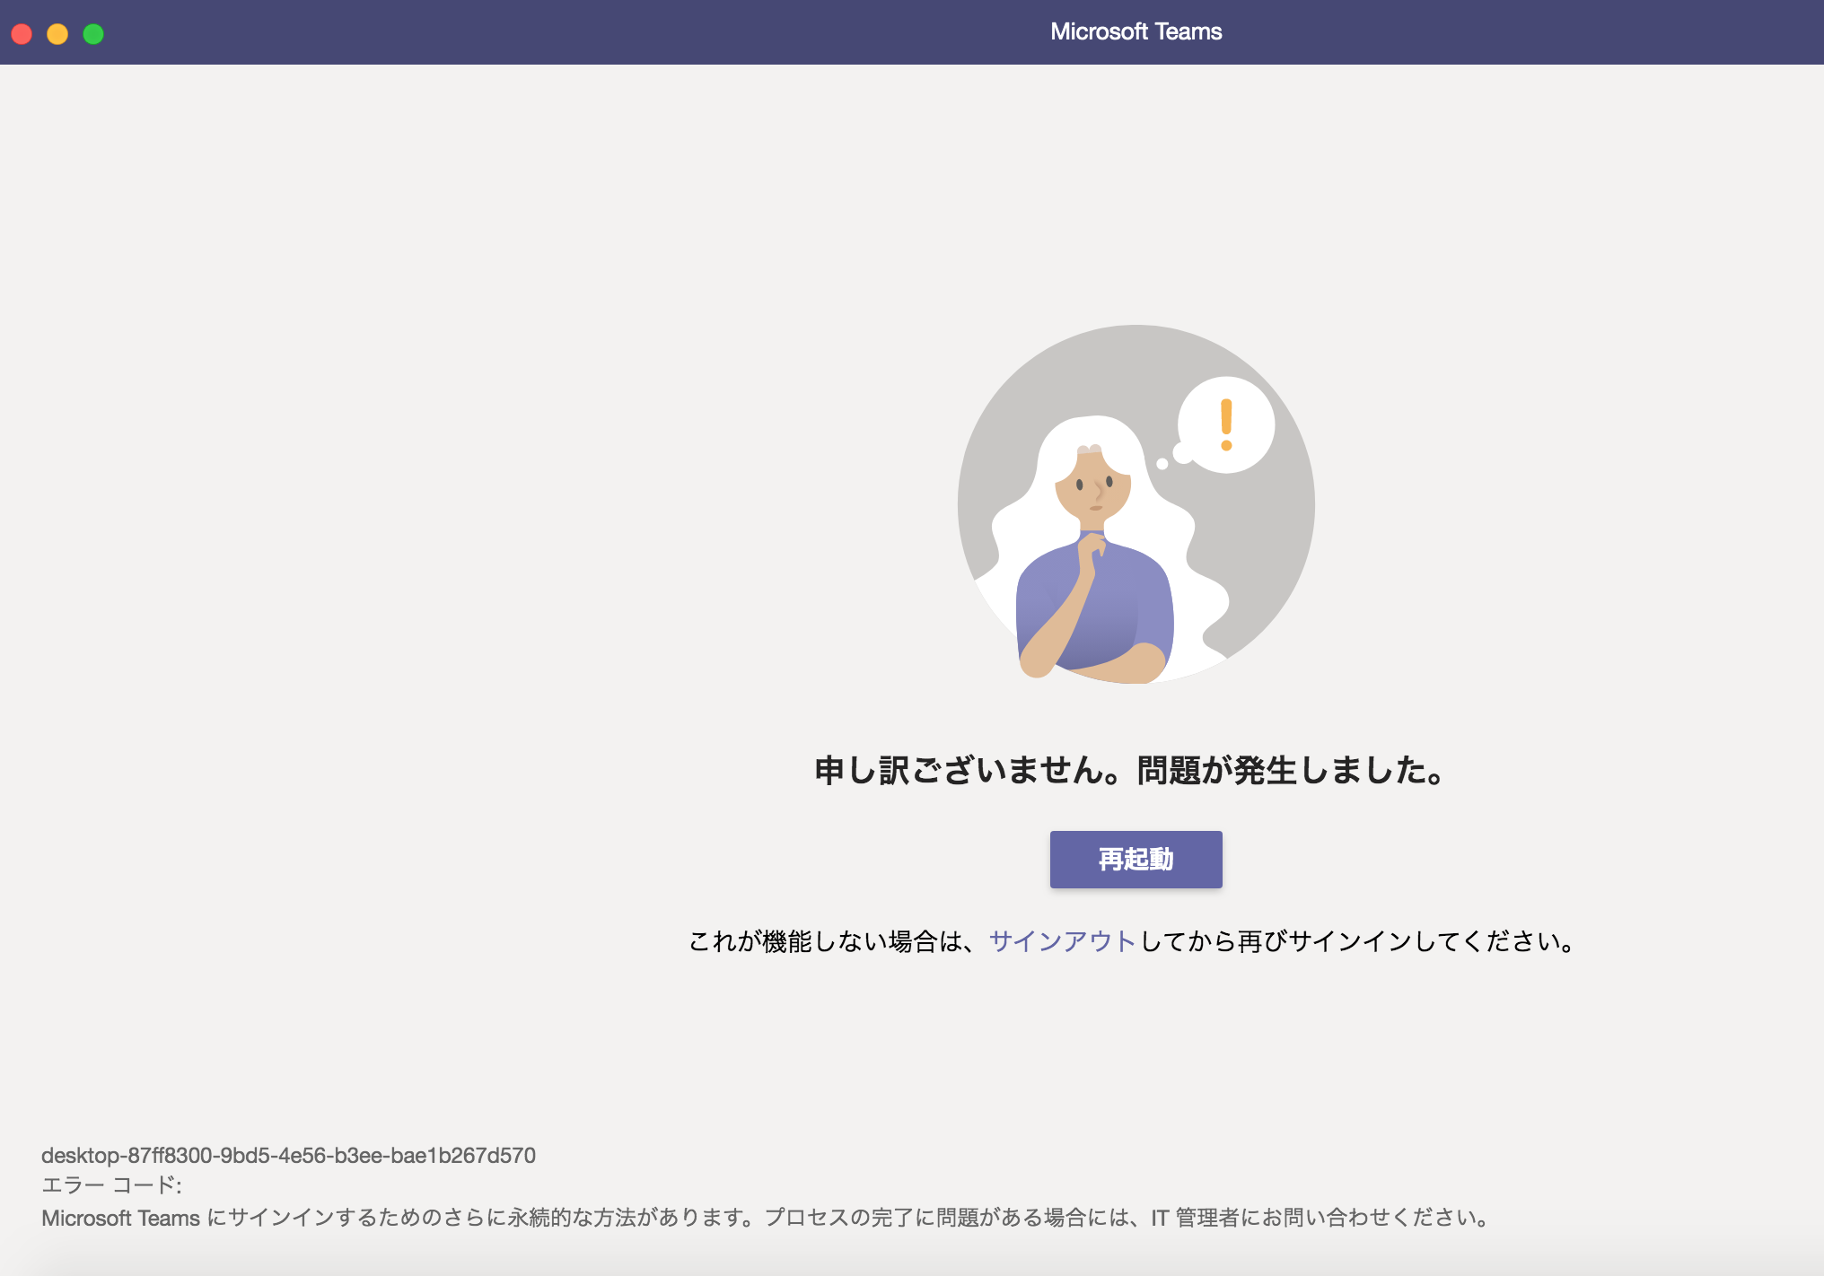Minimize the Teams window with yellow button
Image resolution: width=1824 pixels, height=1276 pixels.
[x=57, y=34]
